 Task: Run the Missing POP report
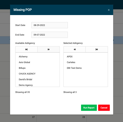click(x=89, y=108)
